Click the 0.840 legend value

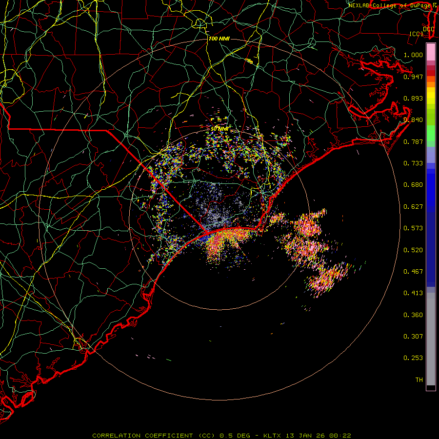413,120
